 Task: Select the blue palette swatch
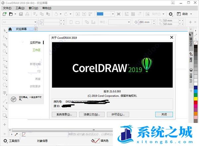click(x=196, y=88)
